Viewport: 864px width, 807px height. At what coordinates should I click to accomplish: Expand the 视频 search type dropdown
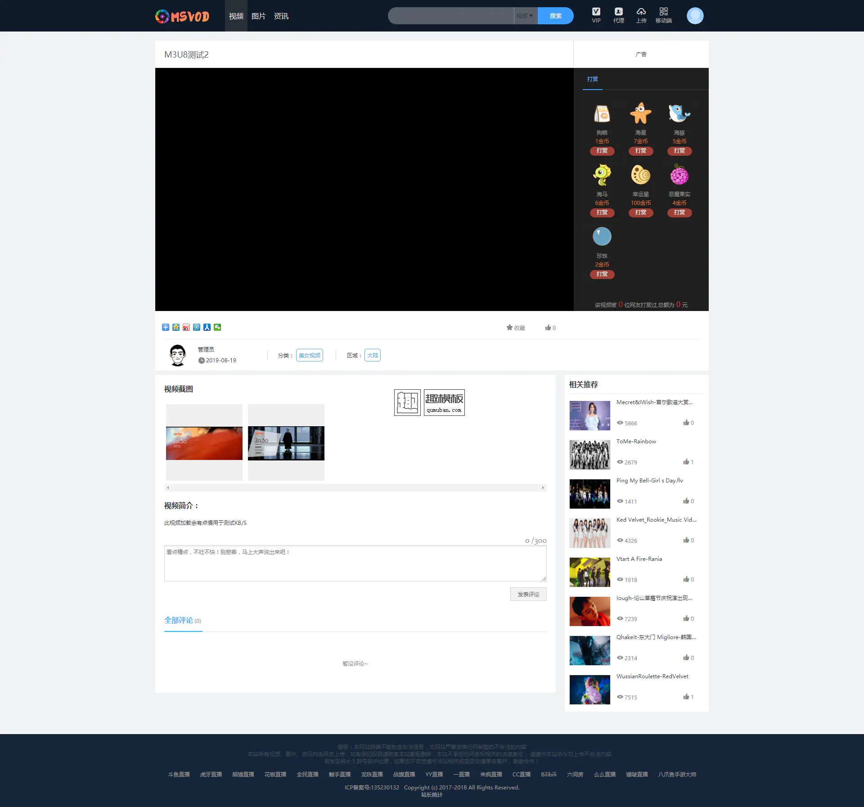click(x=525, y=16)
